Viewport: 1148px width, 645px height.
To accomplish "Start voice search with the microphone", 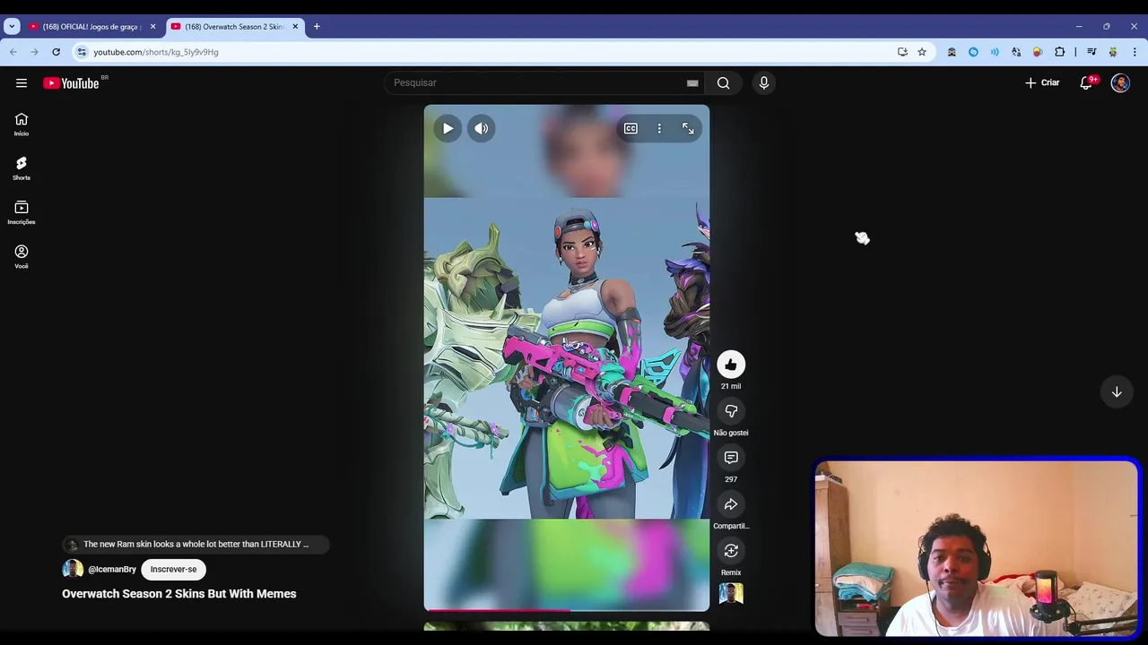I will (x=764, y=82).
